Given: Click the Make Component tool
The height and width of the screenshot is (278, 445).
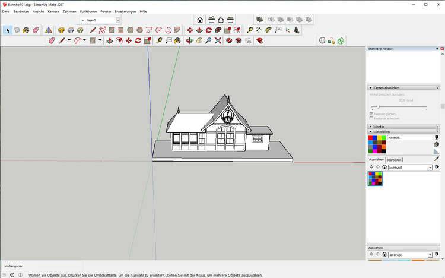Looking at the screenshot, I should (17, 30).
